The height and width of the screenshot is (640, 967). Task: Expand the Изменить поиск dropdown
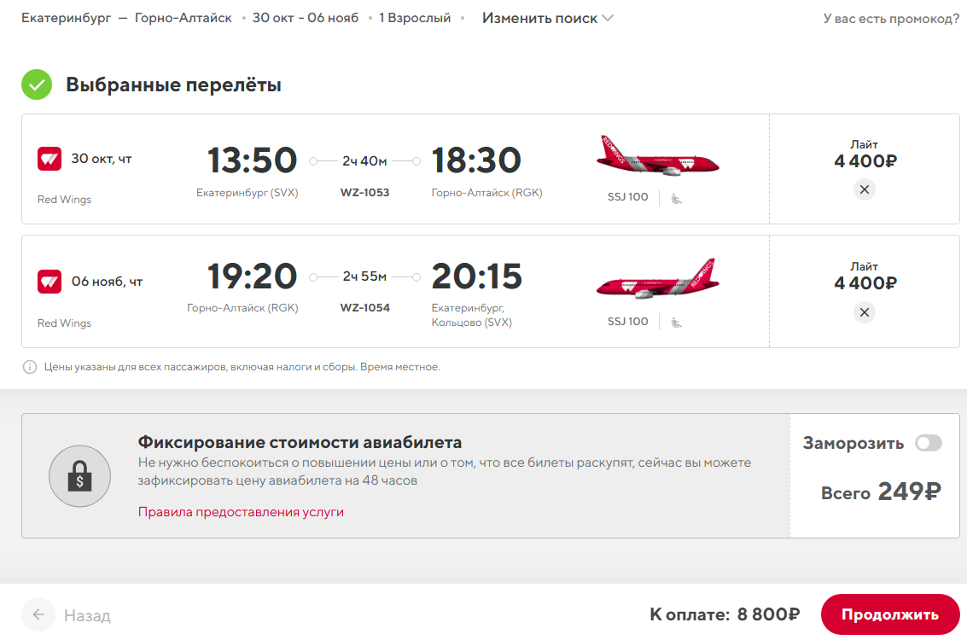548,19
